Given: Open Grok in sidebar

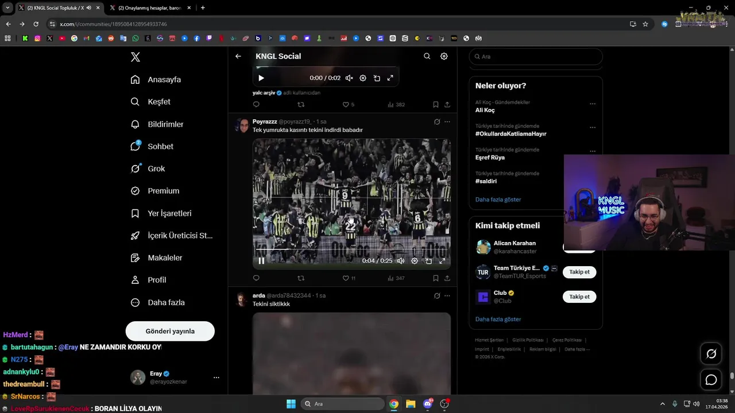Looking at the screenshot, I should [x=148, y=169].
